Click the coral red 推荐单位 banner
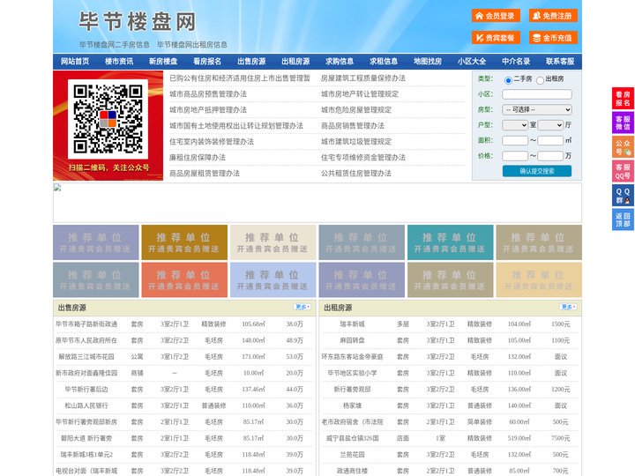Screen dimensions: 635x476 click(x=184, y=279)
